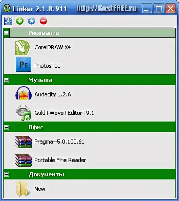This screenshot has height=201, width=179.
Task: Launch the Audacity headphones icon
Action: (x=24, y=93)
